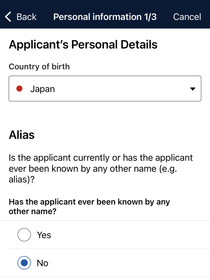210x280 pixels.
Task: Click the red Japan flag circle icon
Action: tap(19, 89)
